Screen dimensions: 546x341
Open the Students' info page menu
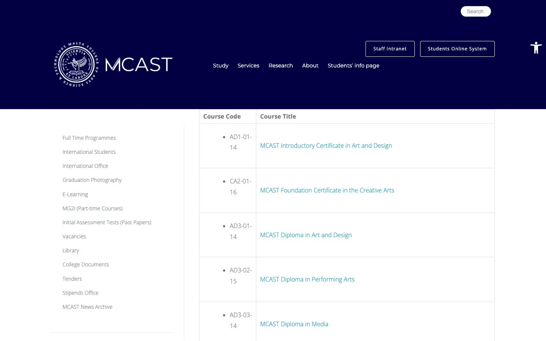(x=353, y=66)
